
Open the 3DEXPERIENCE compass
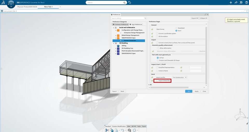pos(11,4)
